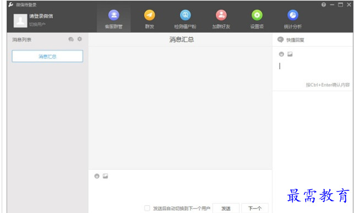
Task: Open emoji picker in message compose area
Action: pos(97,176)
